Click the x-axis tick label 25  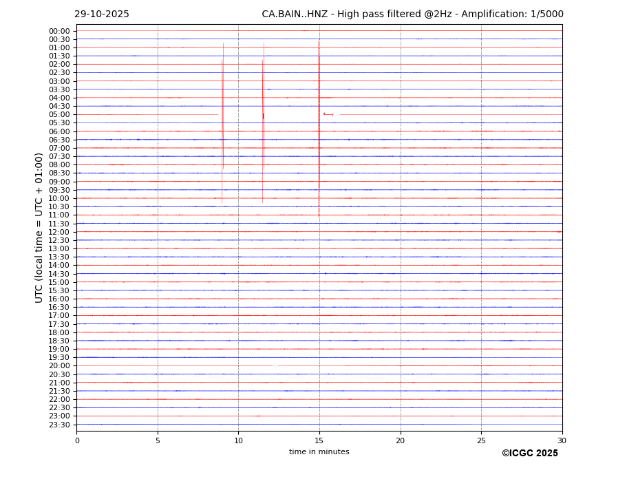click(481, 440)
